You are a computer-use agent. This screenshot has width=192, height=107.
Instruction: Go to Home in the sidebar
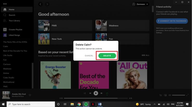17,10
